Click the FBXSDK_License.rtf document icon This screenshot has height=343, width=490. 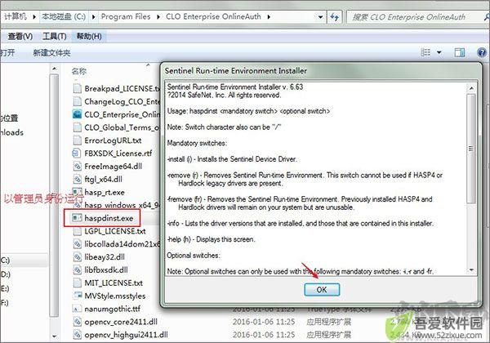pos(77,154)
